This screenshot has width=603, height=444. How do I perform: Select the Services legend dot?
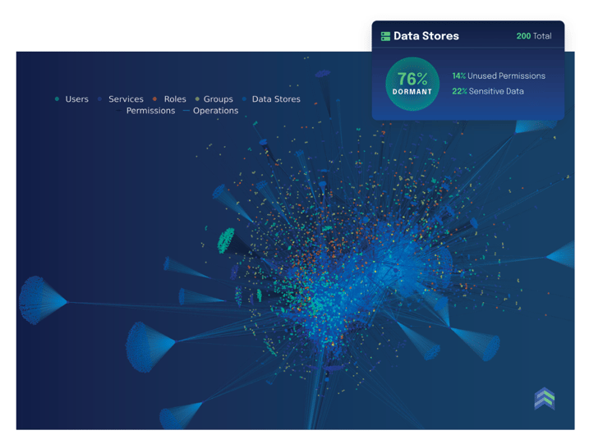(x=99, y=99)
